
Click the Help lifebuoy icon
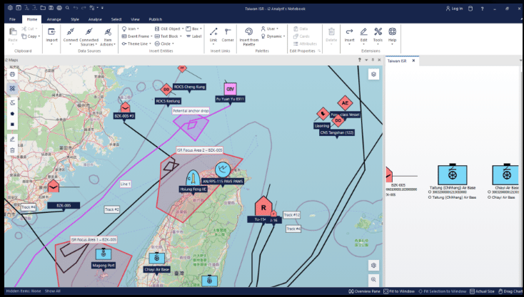[393, 31]
